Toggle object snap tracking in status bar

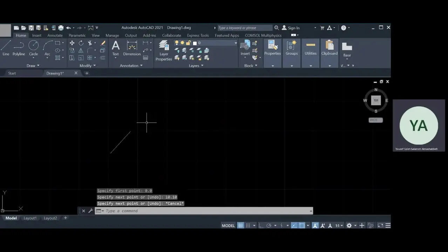click(294, 225)
